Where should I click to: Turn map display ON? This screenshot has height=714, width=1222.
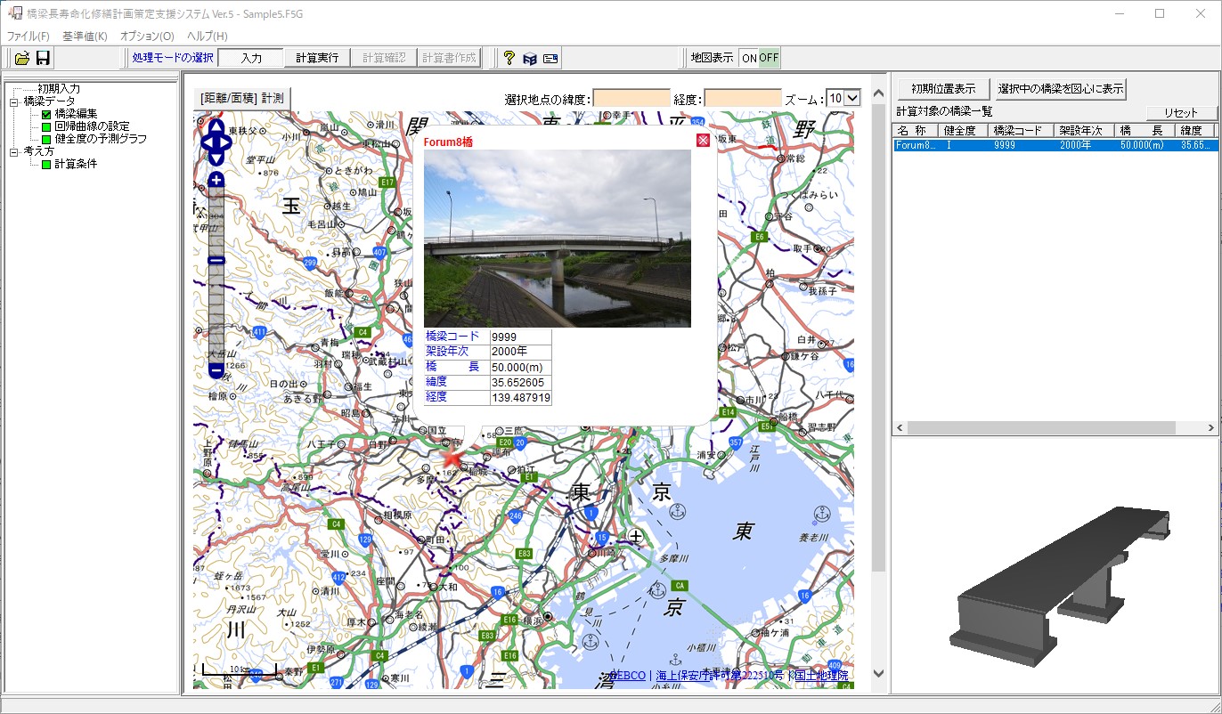pyautogui.click(x=749, y=58)
